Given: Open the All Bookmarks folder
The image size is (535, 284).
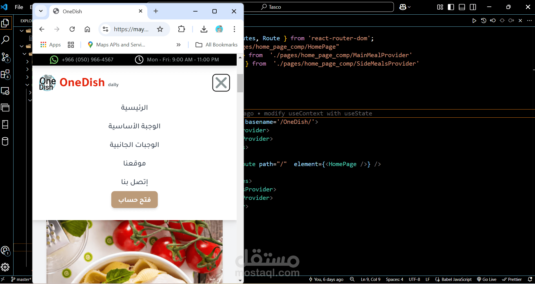Looking at the screenshot, I should click(x=216, y=45).
